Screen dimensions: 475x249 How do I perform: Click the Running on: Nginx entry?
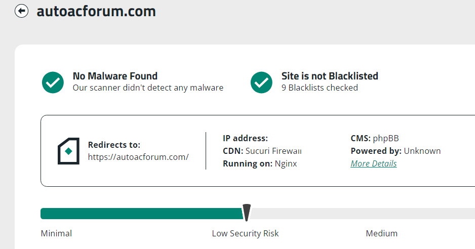[x=260, y=163]
